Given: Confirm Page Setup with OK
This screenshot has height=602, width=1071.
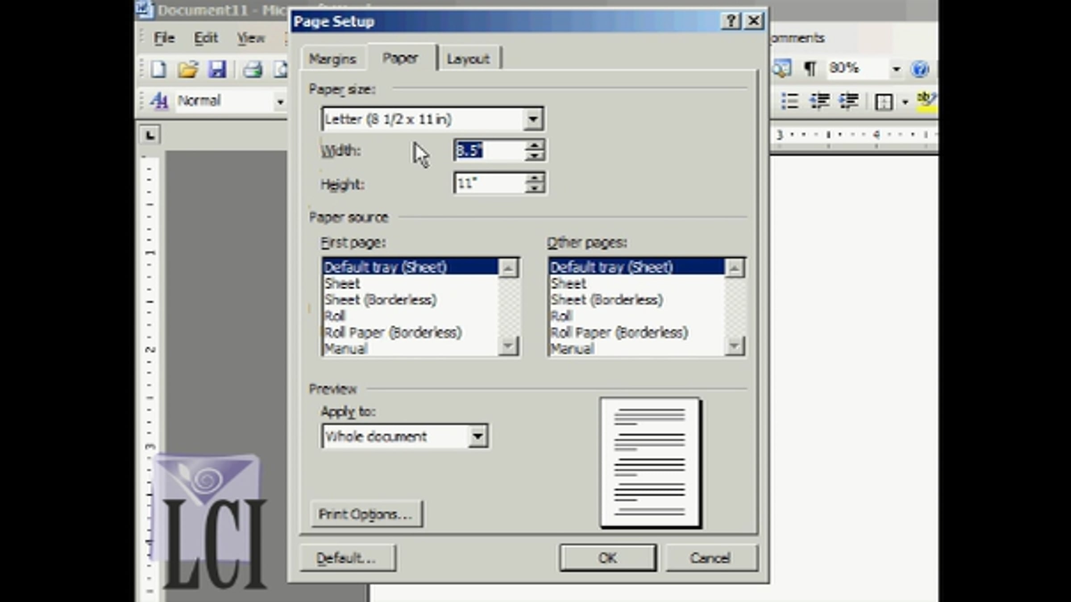Looking at the screenshot, I should pos(608,558).
